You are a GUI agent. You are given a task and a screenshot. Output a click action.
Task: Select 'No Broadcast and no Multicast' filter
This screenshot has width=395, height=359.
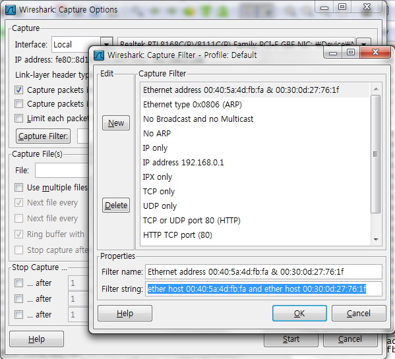tap(255, 119)
